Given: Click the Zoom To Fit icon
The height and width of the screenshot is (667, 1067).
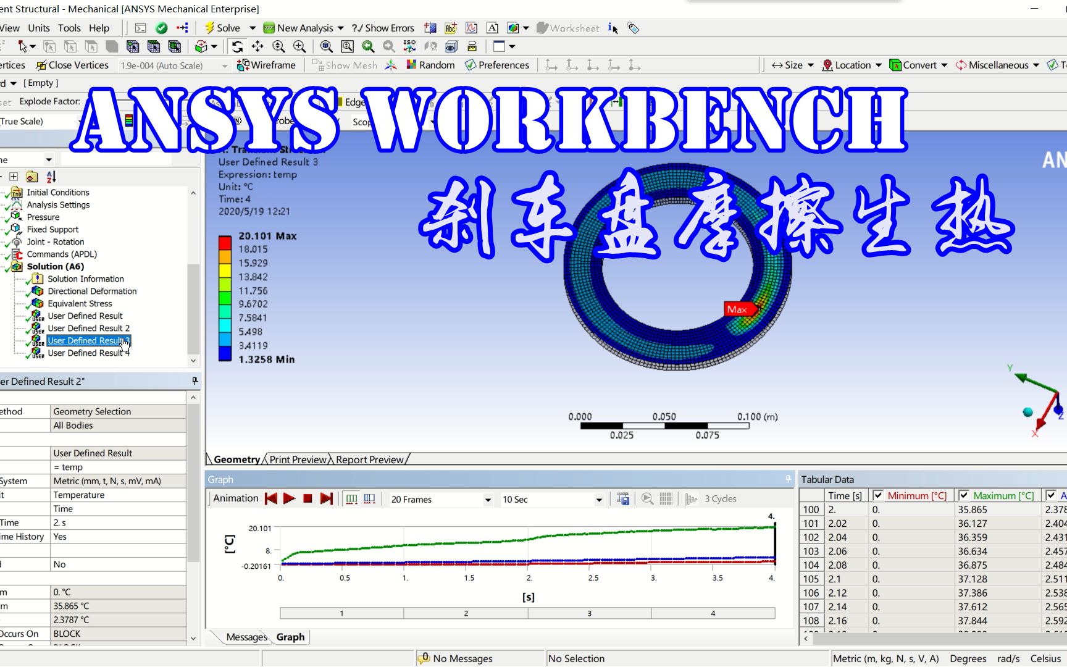Looking at the screenshot, I should pos(327,46).
